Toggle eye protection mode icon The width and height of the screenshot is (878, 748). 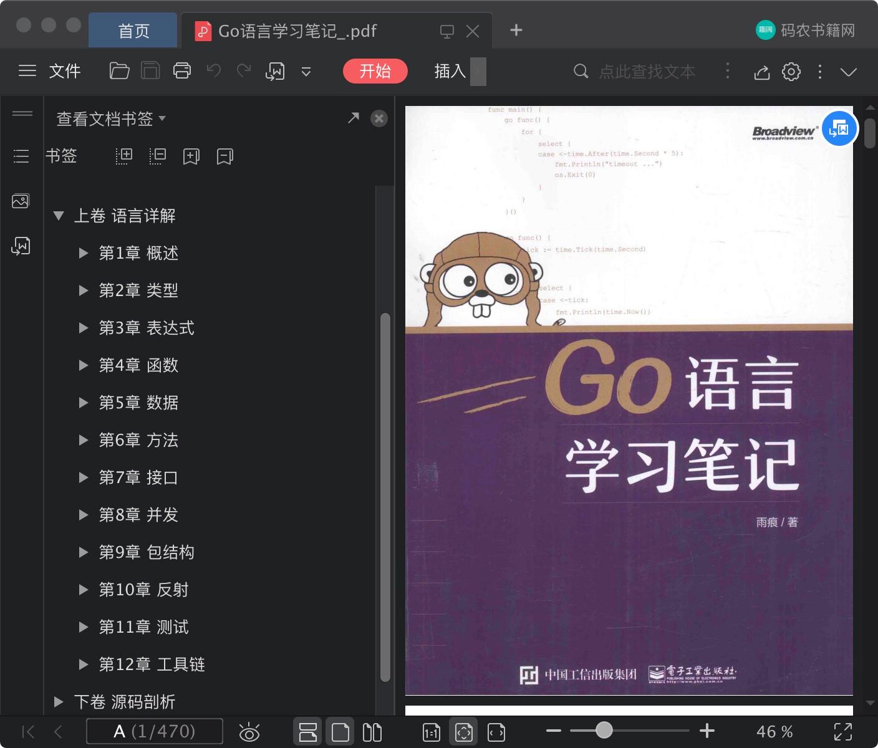click(x=249, y=732)
